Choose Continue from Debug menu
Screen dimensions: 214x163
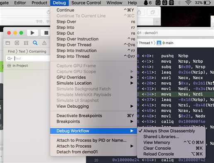pyautogui.click(x=94, y=10)
